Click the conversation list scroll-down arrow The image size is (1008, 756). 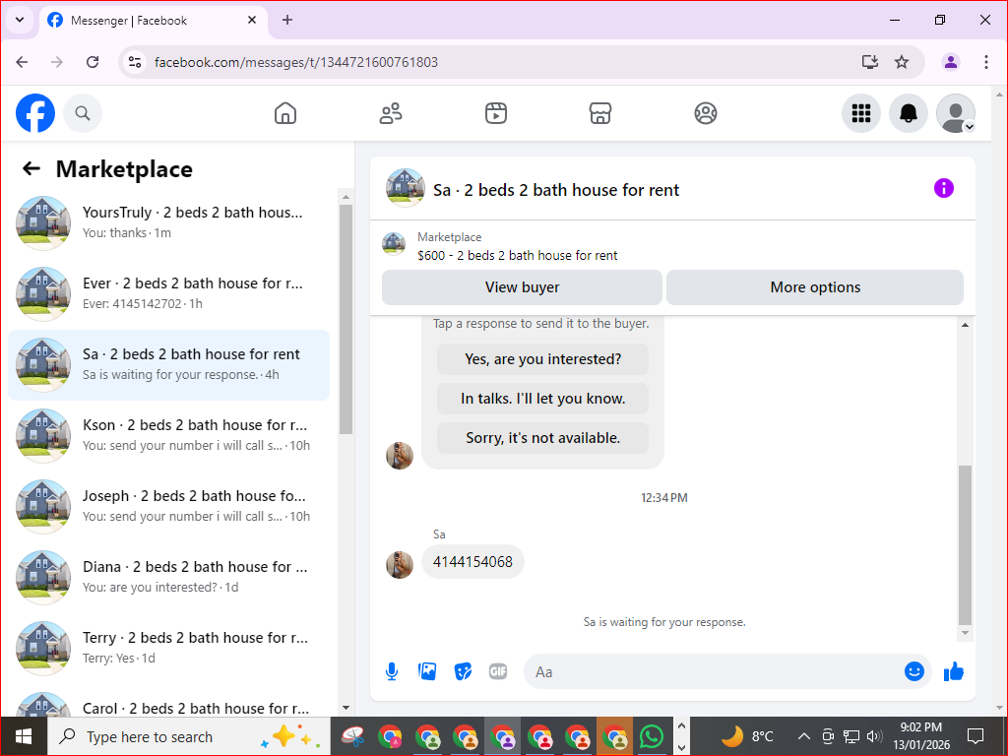346,708
